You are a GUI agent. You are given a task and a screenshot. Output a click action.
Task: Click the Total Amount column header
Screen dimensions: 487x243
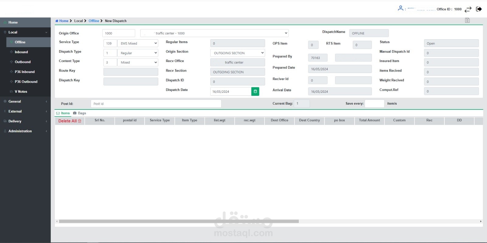[370, 120]
